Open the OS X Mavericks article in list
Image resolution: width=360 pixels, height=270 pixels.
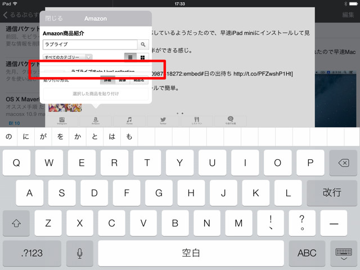tap(22, 109)
